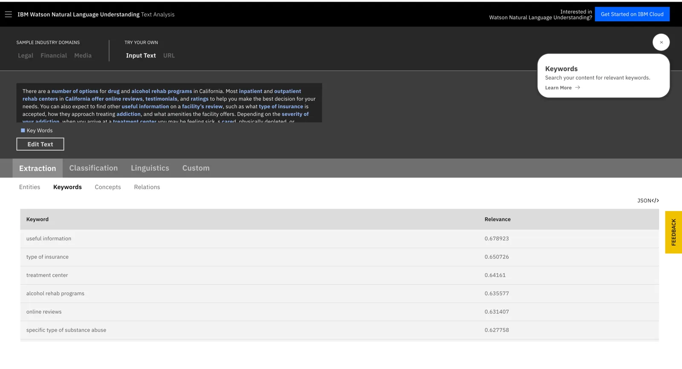Select the 'type of insurance' keyword row
The height and width of the screenshot is (369, 682).
pyautogui.click(x=339, y=257)
